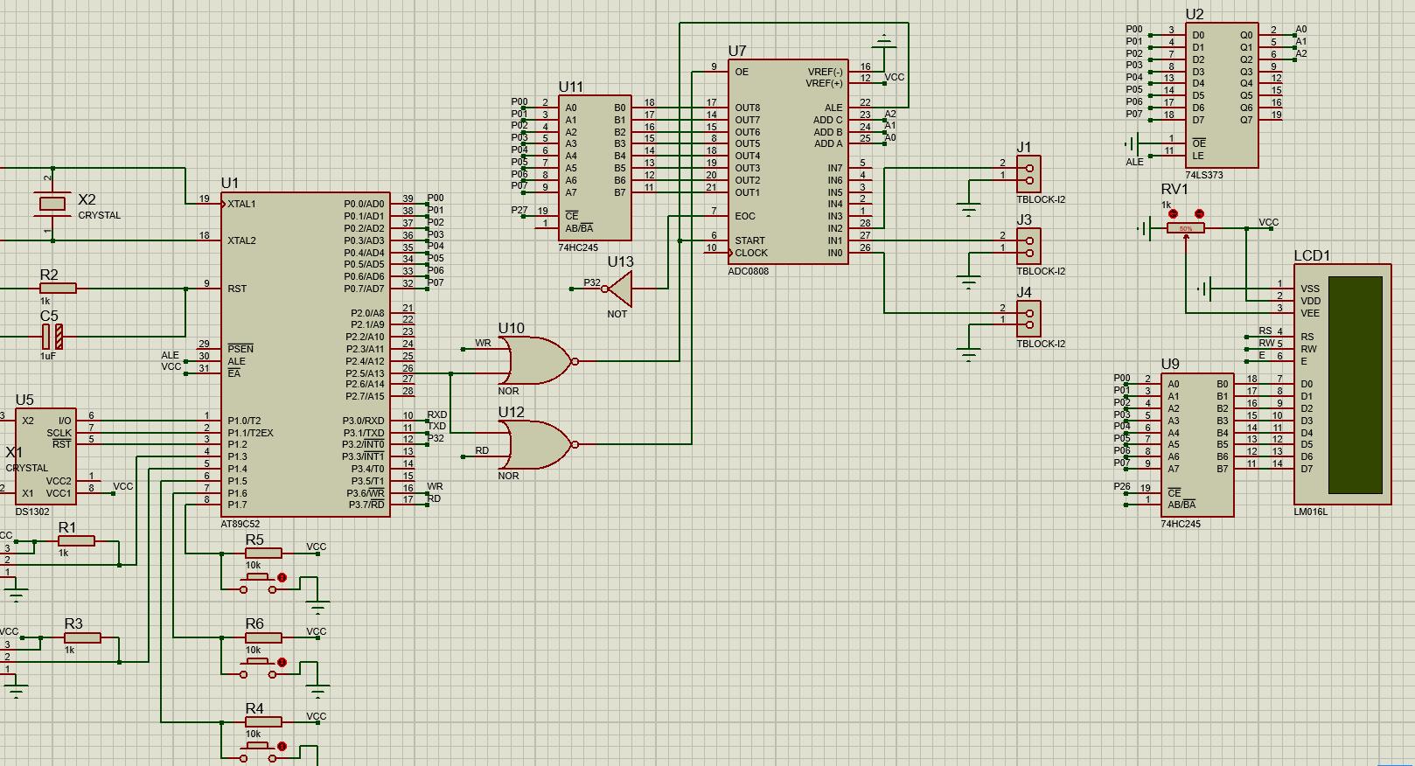Image resolution: width=1415 pixels, height=766 pixels.
Task: Click the RV1 50% wiper indicator
Action: [x=1186, y=229]
